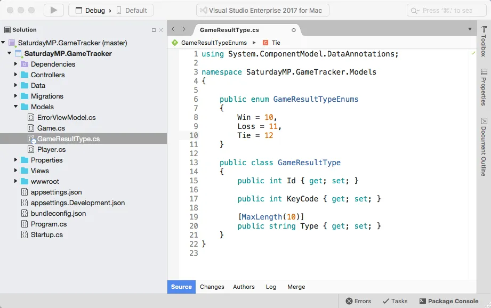Click the Startup.cs file icon
Viewport: 491px width, 308px height.
click(x=25, y=234)
